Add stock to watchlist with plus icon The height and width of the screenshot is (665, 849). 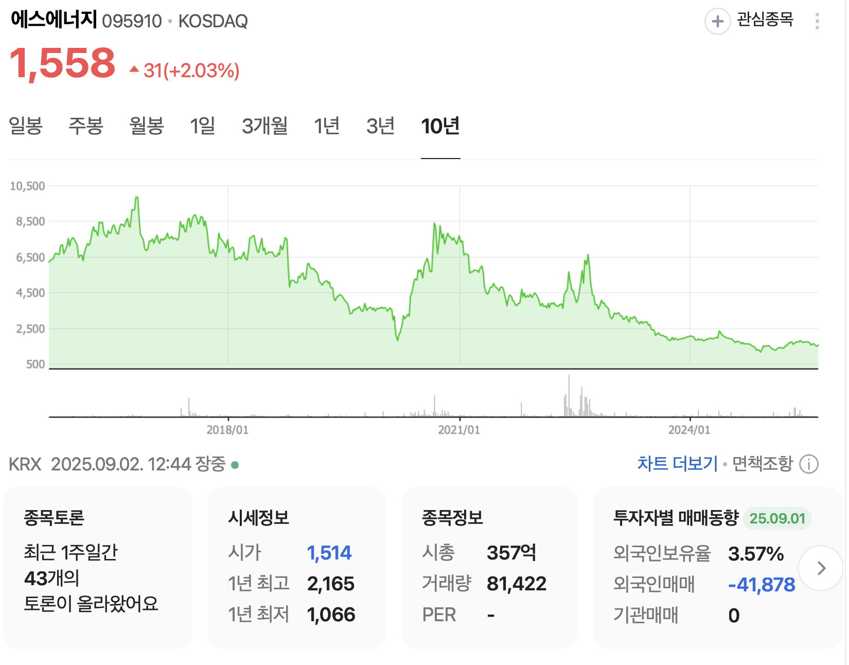(x=717, y=22)
